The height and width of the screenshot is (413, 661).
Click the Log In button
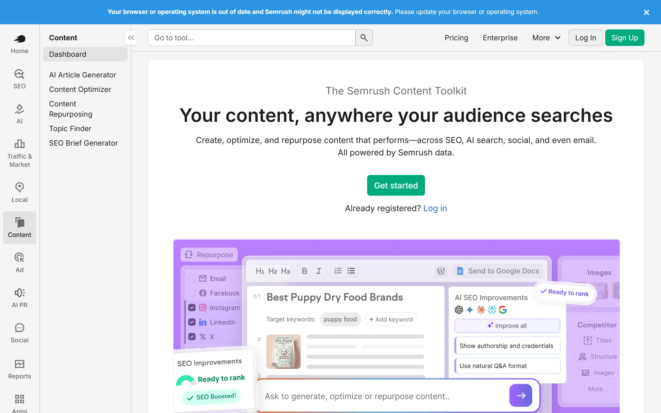[x=586, y=38]
